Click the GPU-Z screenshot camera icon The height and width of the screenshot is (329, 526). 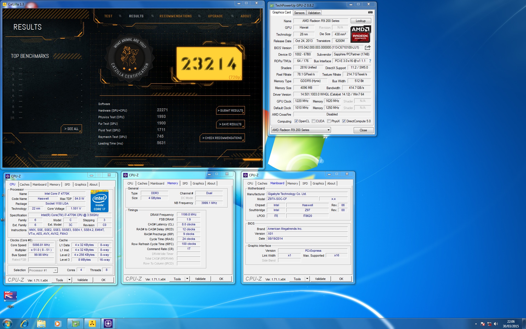(370, 12)
